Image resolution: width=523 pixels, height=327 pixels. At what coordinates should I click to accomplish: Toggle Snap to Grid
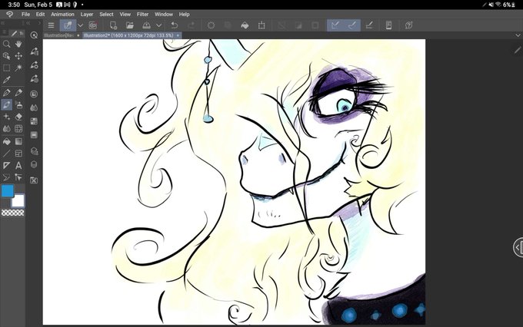[369, 25]
